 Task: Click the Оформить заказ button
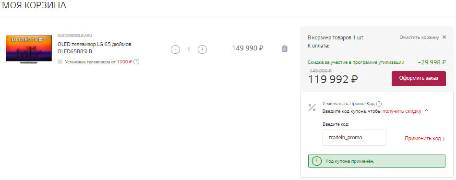(419, 78)
